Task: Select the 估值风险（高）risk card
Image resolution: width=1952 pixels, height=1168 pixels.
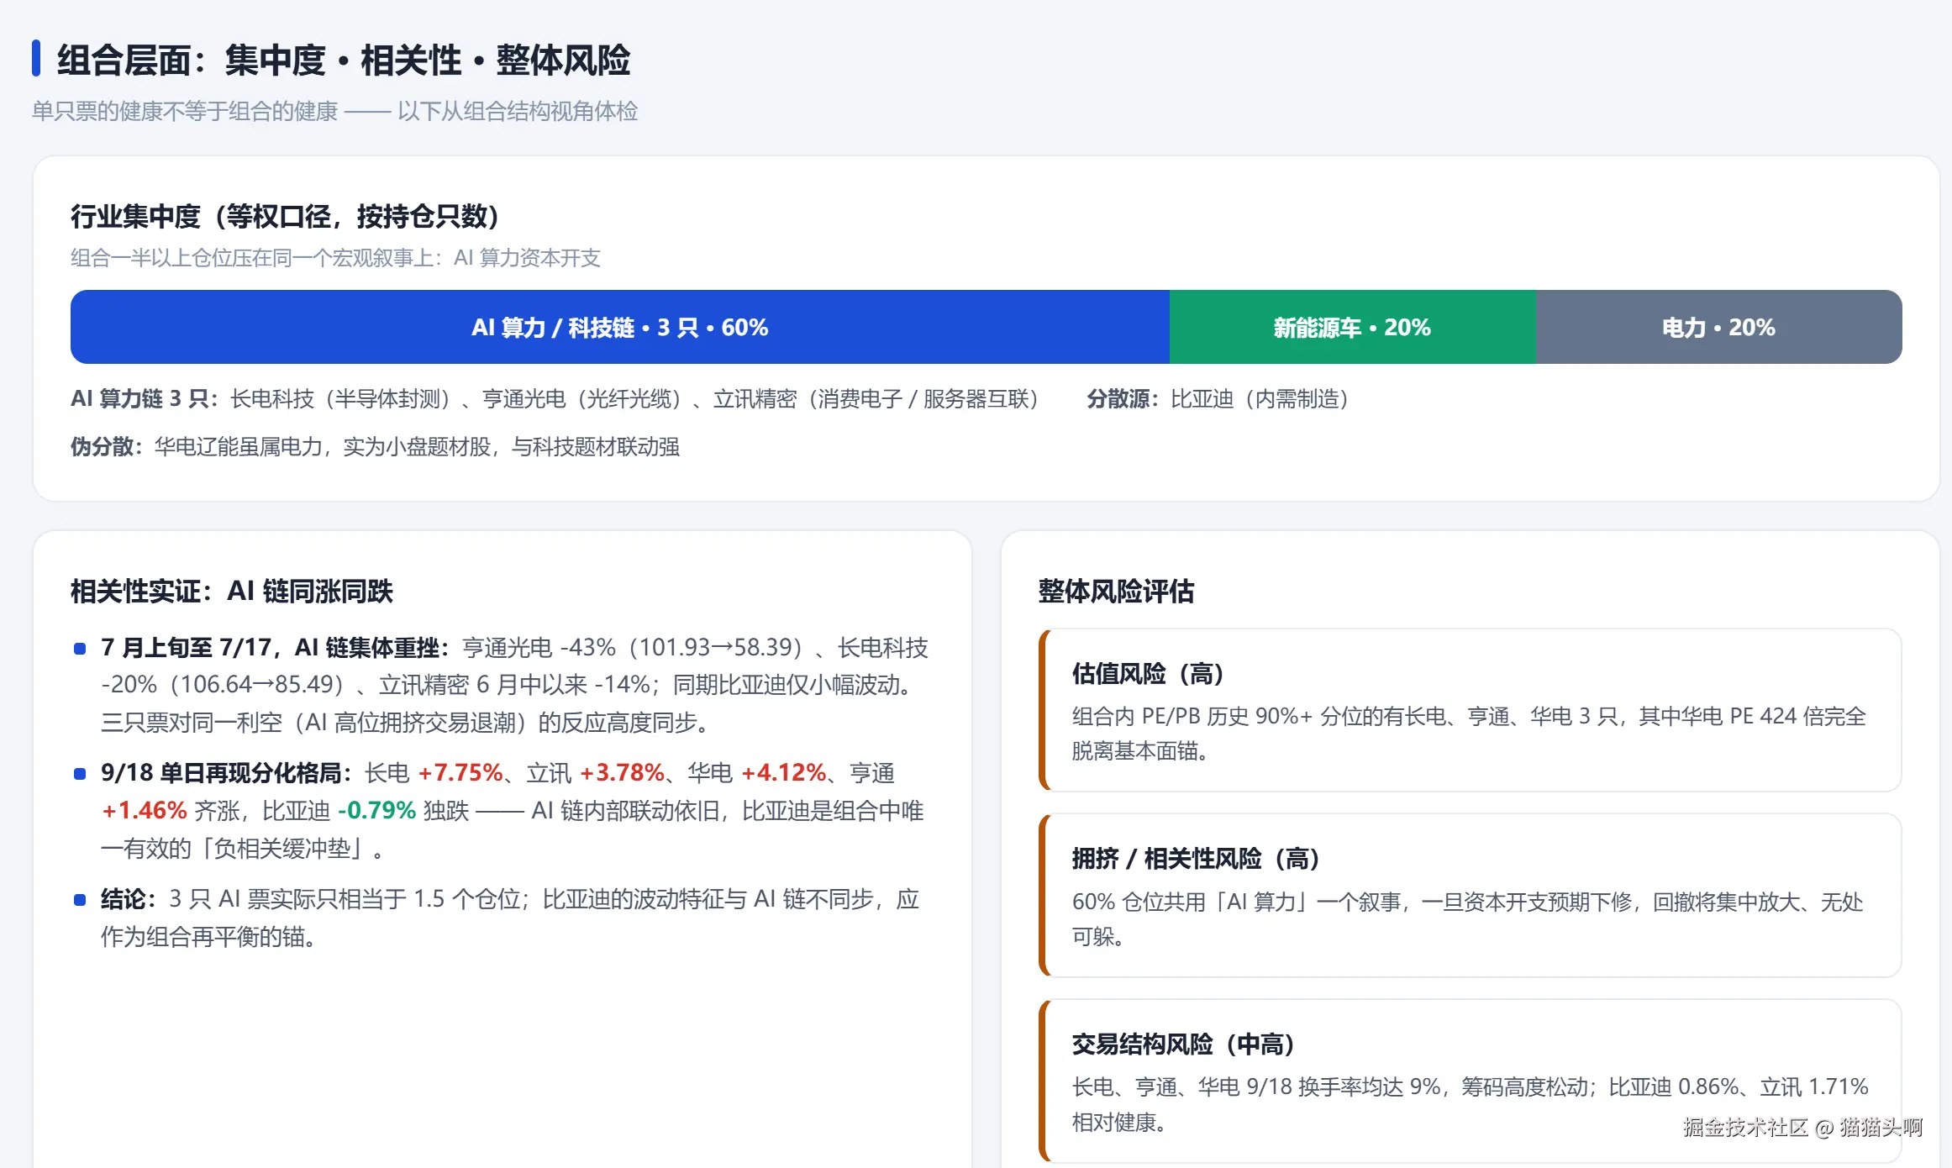Action: click(x=1471, y=710)
